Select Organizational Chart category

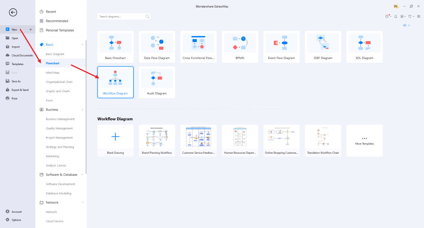tap(59, 82)
